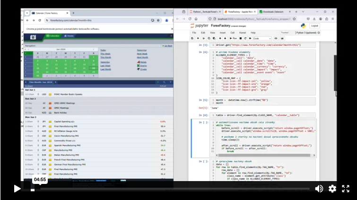
Task: Click the Jupyter Logout button
Action: click(315, 26)
